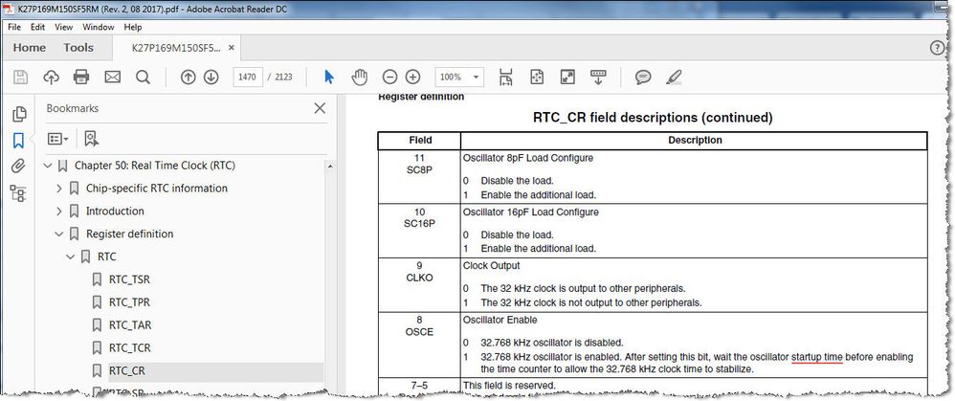
Task: Open bookmarks options dropdown menu
Action: tap(58, 139)
